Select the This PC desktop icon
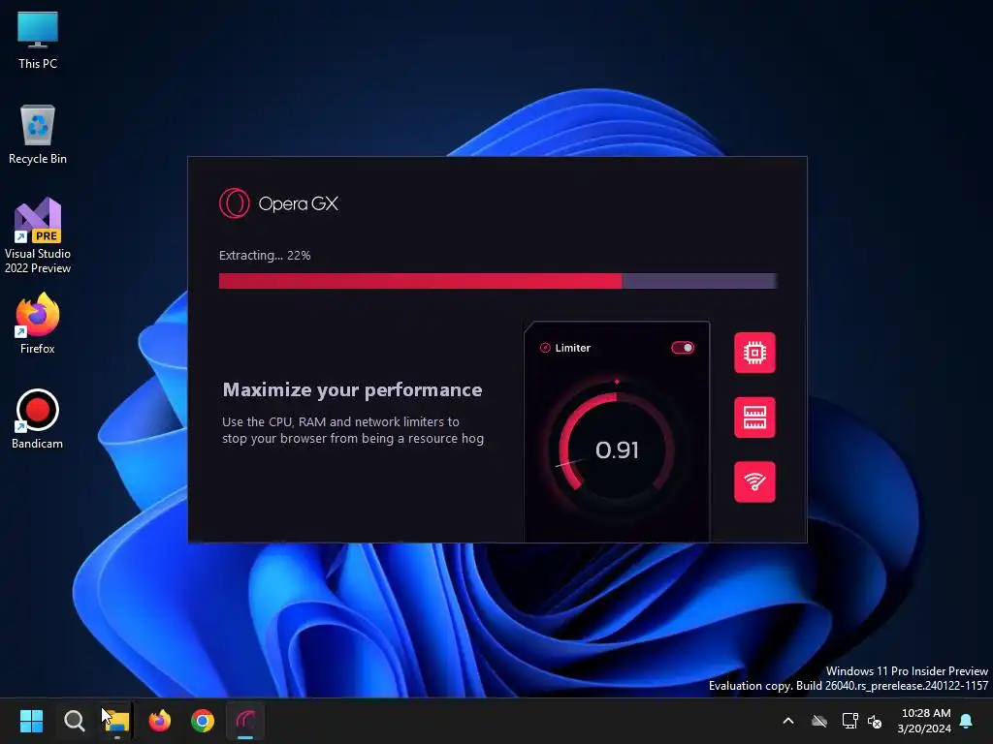 [x=38, y=40]
